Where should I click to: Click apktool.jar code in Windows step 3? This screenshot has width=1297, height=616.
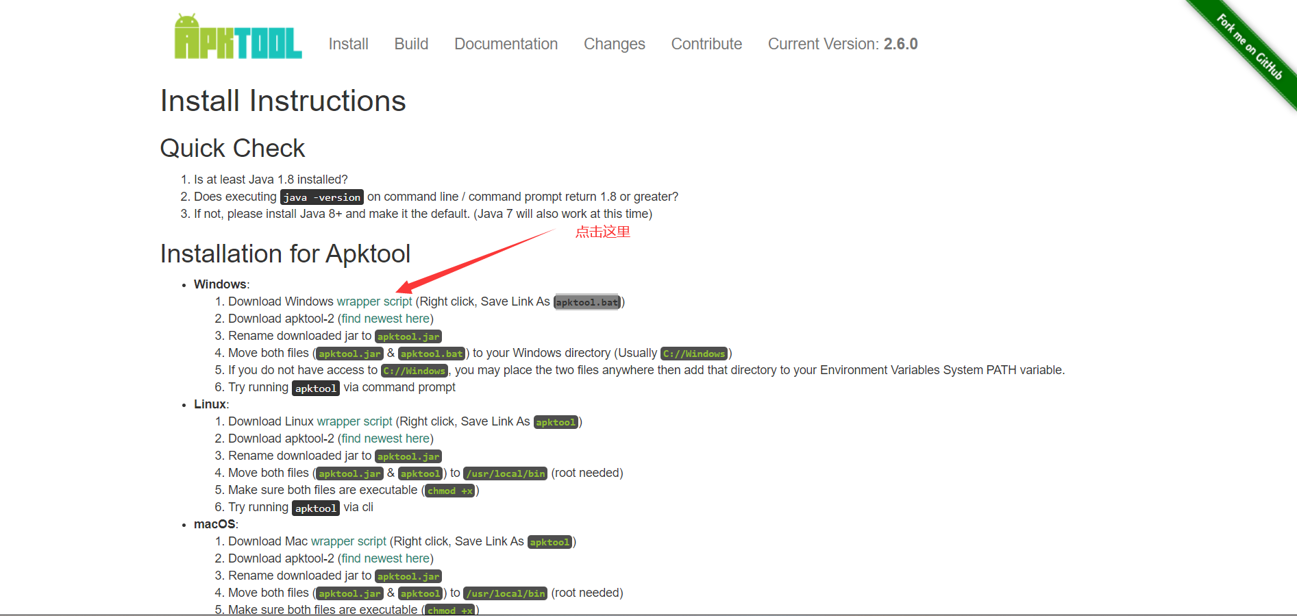point(408,336)
